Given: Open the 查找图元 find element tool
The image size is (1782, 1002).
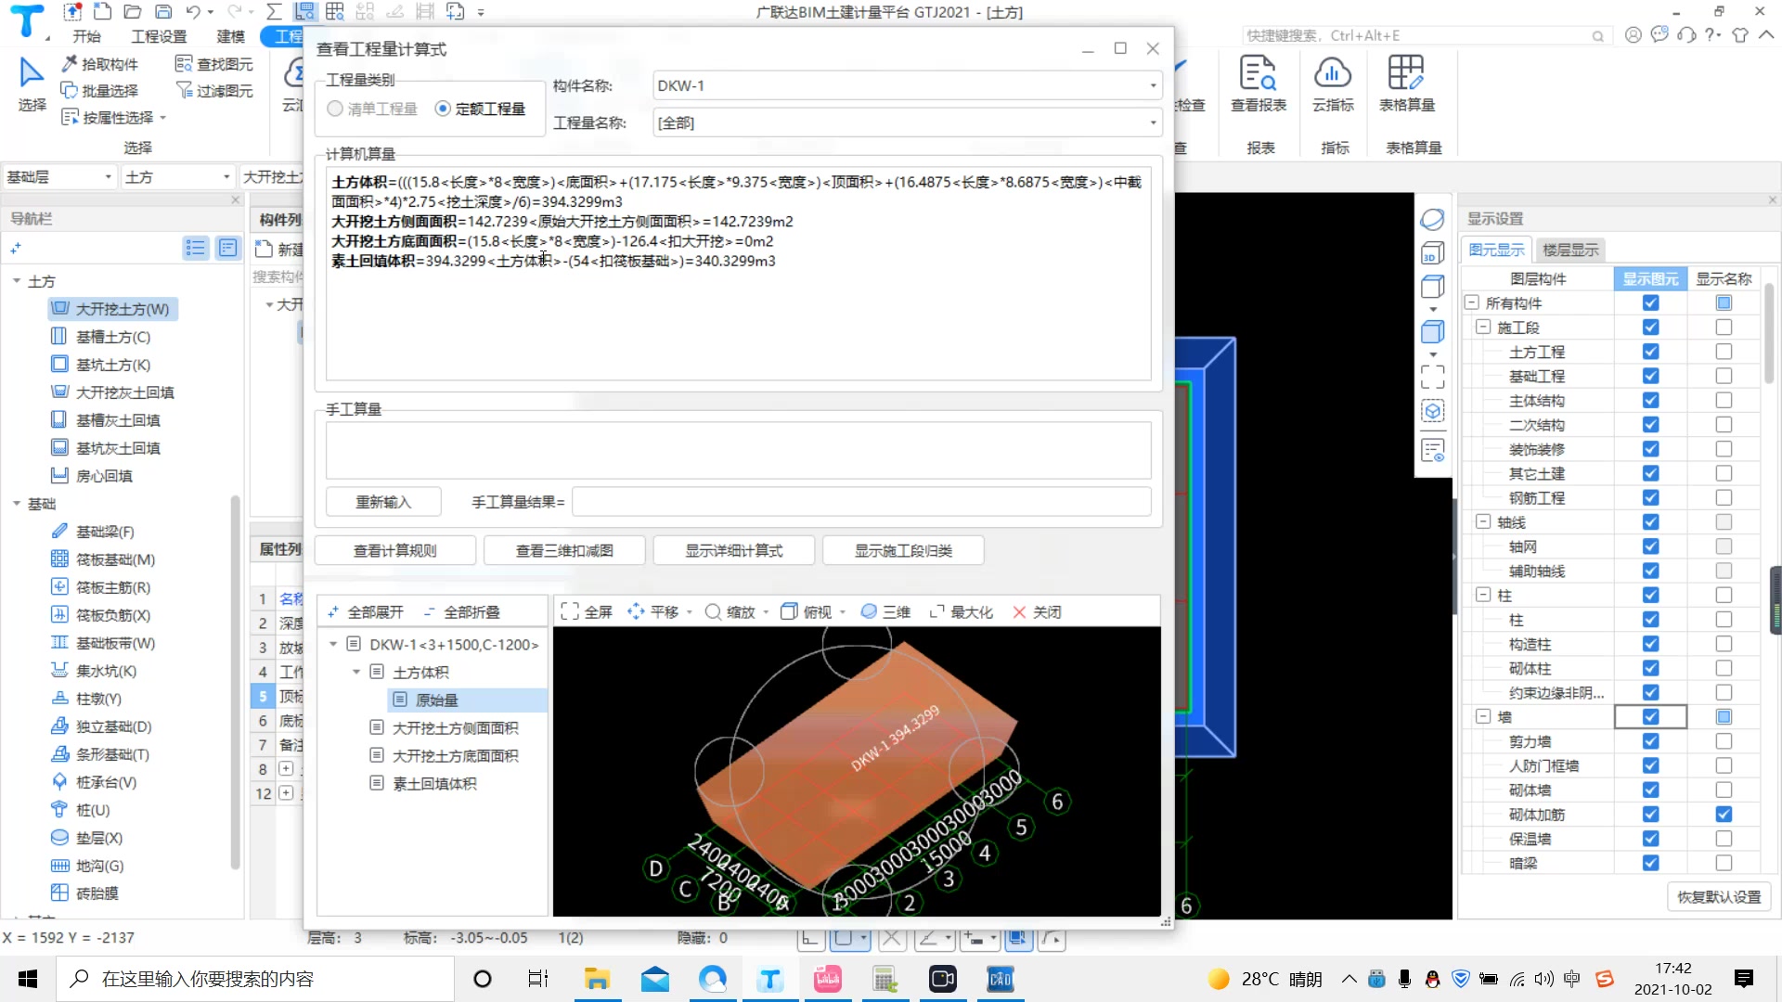Looking at the screenshot, I should 214,64.
